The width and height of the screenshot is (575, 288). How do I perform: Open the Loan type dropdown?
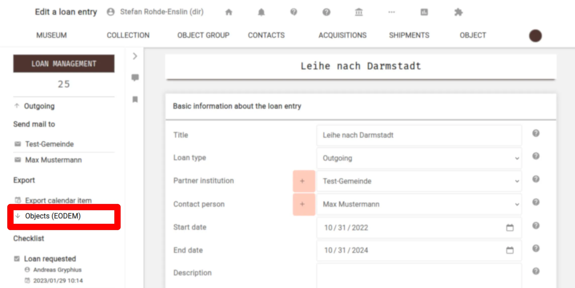(419, 158)
